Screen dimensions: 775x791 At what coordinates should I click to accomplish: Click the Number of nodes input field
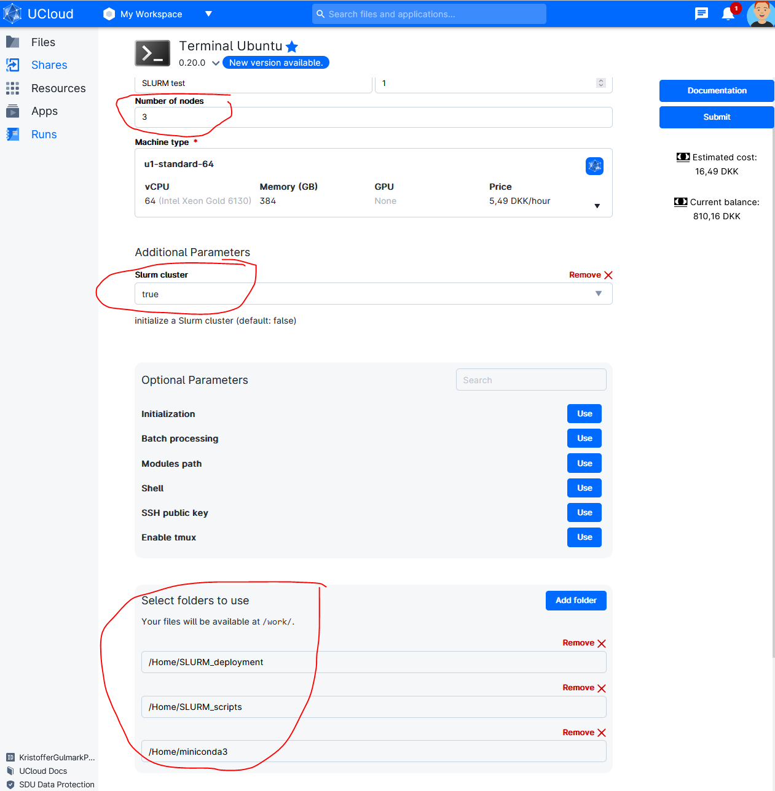[373, 117]
